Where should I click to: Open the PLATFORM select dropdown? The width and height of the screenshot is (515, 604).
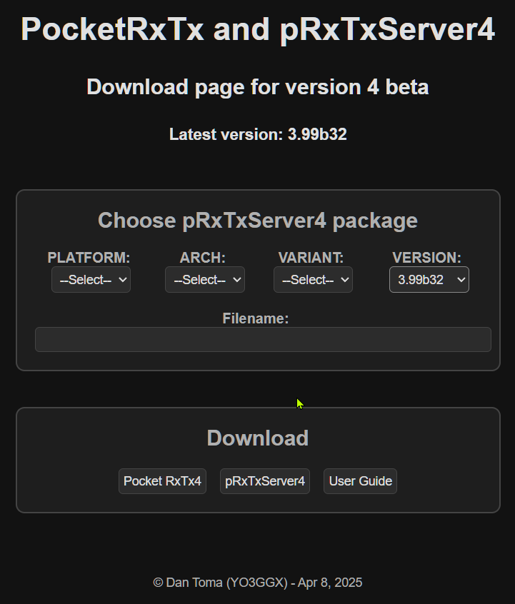91,280
